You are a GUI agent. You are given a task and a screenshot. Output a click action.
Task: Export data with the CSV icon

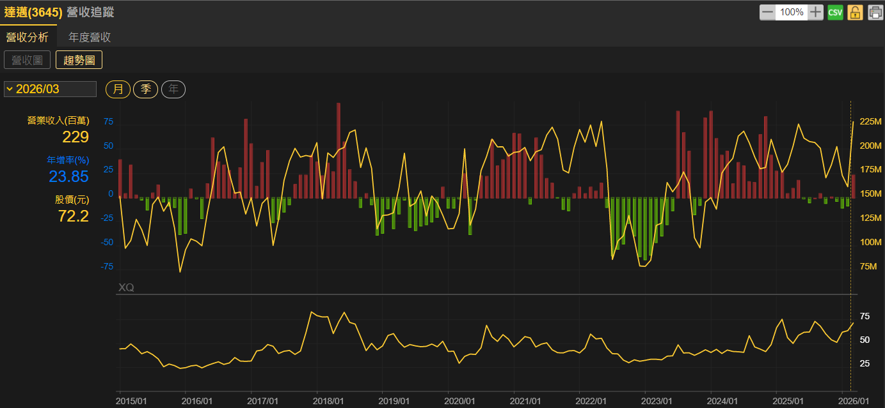coord(835,12)
